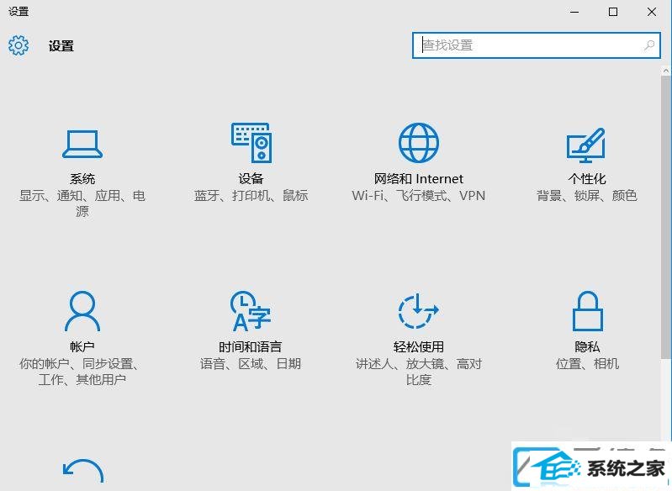Open the 时间和语言 clock icon
This screenshot has height=491, width=672.
(x=251, y=311)
